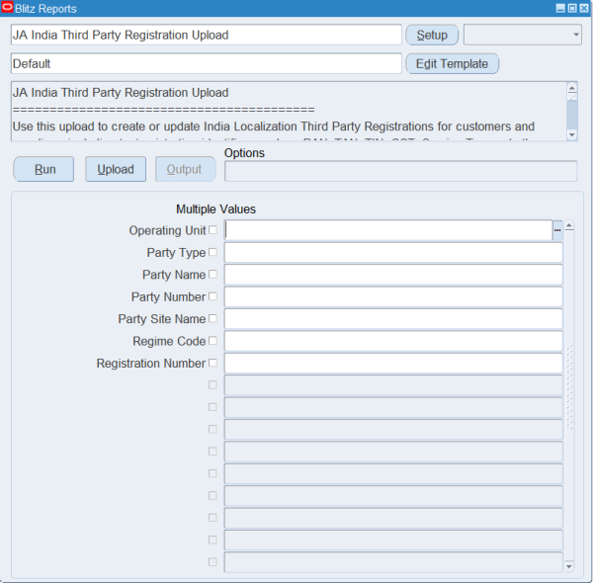Click the Registration Number value field
This screenshot has width=593, height=583.
(x=393, y=363)
